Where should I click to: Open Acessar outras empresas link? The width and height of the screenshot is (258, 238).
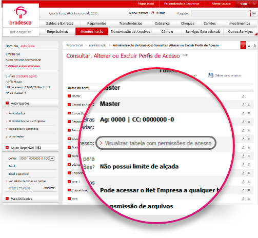click(x=24, y=66)
